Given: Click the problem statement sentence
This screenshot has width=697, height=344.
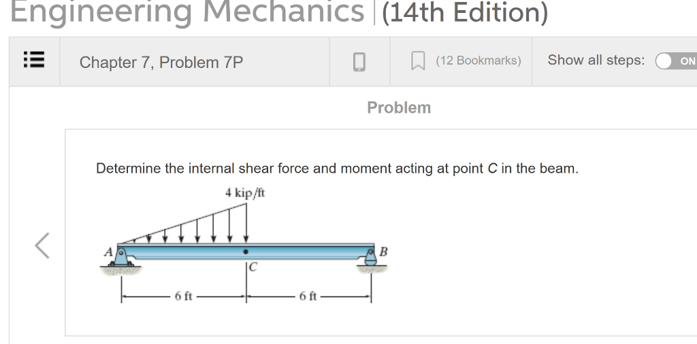Looking at the screenshot, I should (337, 169).
